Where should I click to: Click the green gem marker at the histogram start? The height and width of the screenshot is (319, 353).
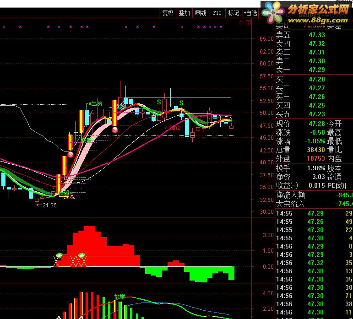[59, 255]
